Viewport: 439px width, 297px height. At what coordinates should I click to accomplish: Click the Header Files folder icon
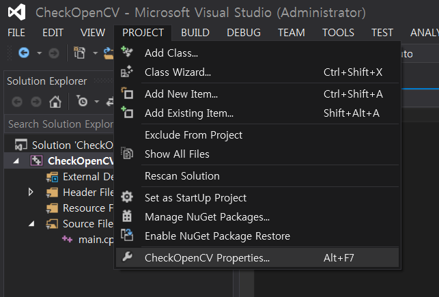click(53, 193)
